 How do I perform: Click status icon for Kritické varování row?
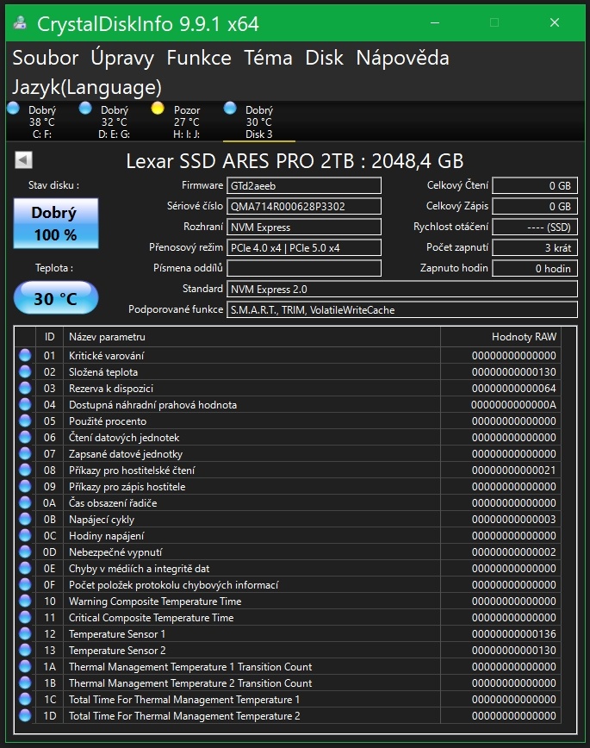[25, 355]
